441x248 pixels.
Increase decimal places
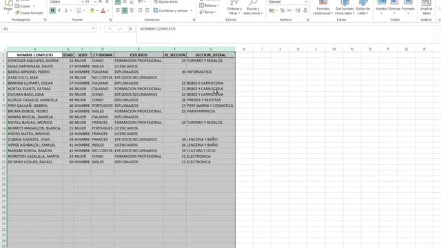[298, 11]
